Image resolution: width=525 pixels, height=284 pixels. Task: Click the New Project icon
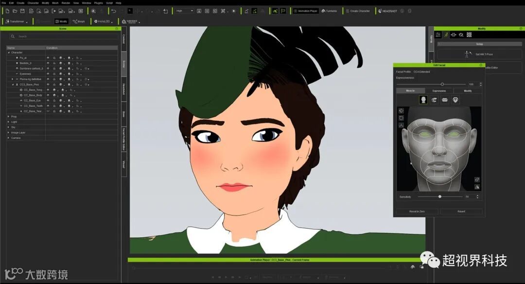click(x=7, y=11)
